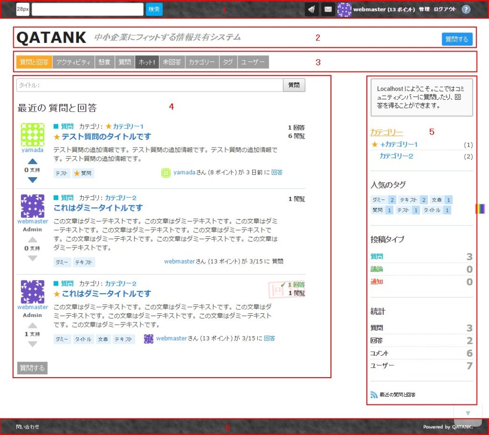
Task: Select the アクティビティ navigation tab
Action: pos(74,62)
